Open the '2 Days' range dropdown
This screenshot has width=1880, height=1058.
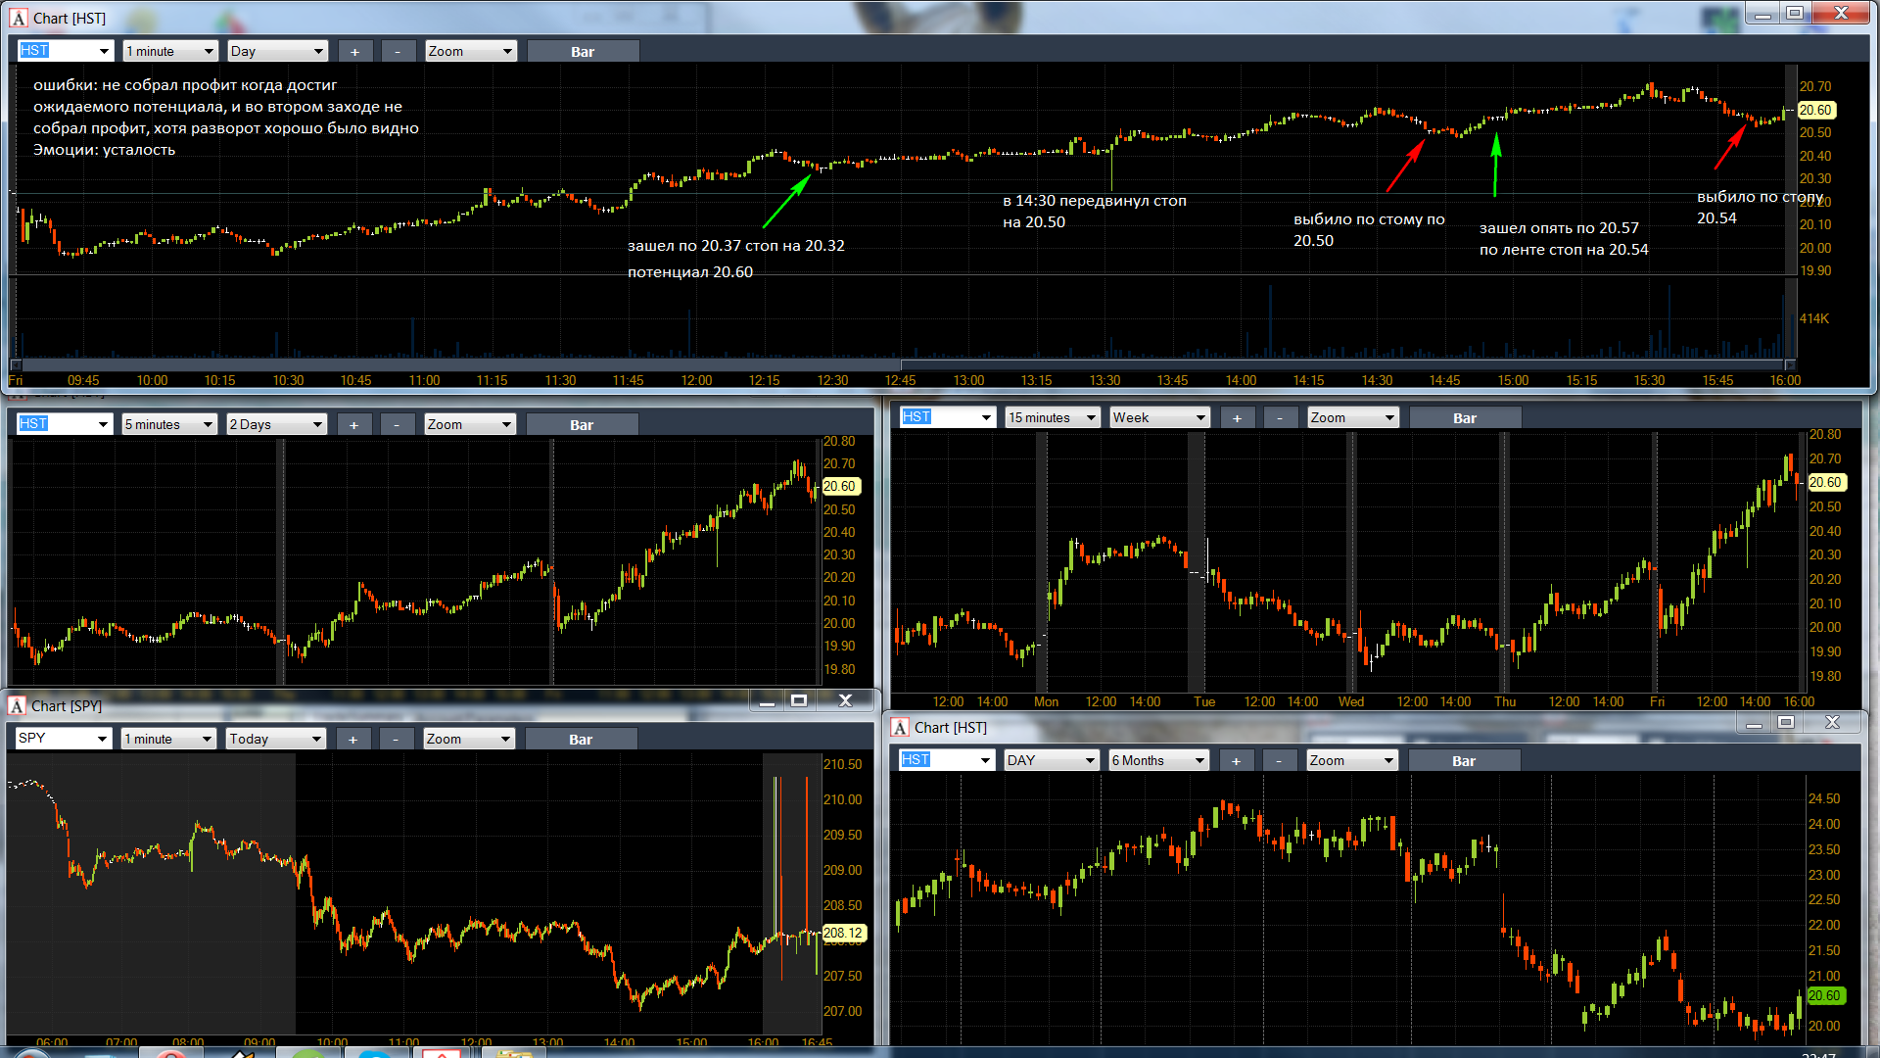(276, 424)
